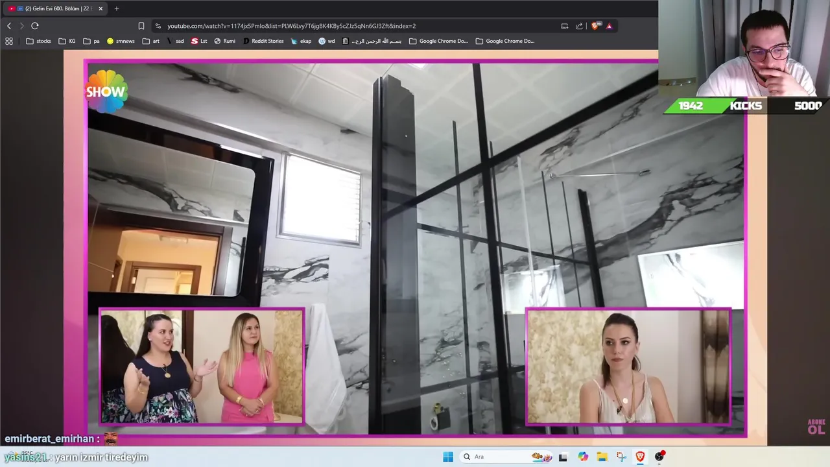Click the SHOW channel logo on video

click(106, 91)
